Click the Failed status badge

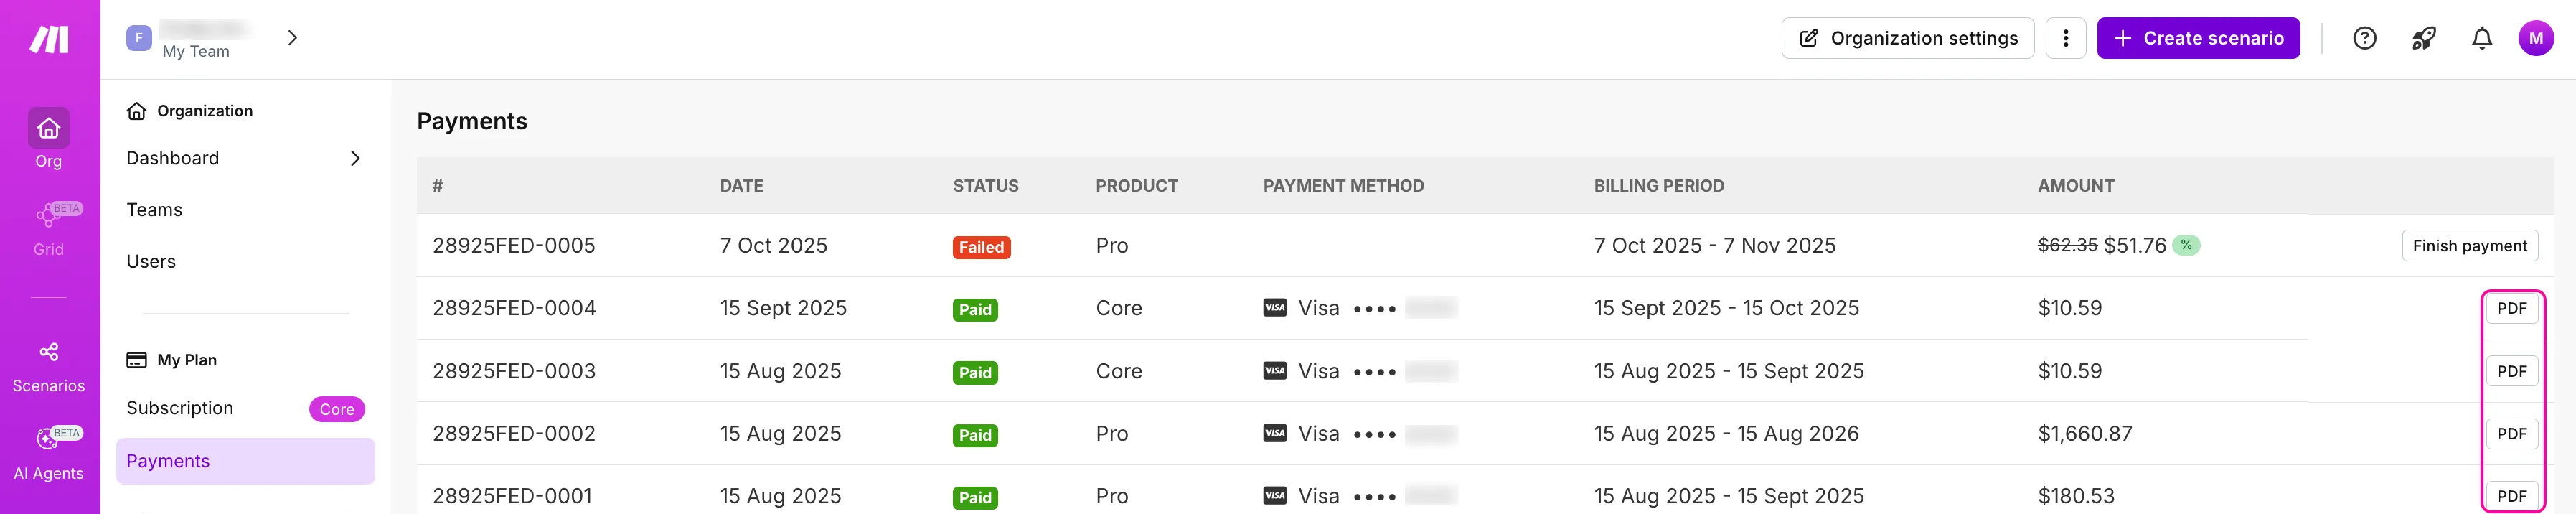[x=981, y=247]
